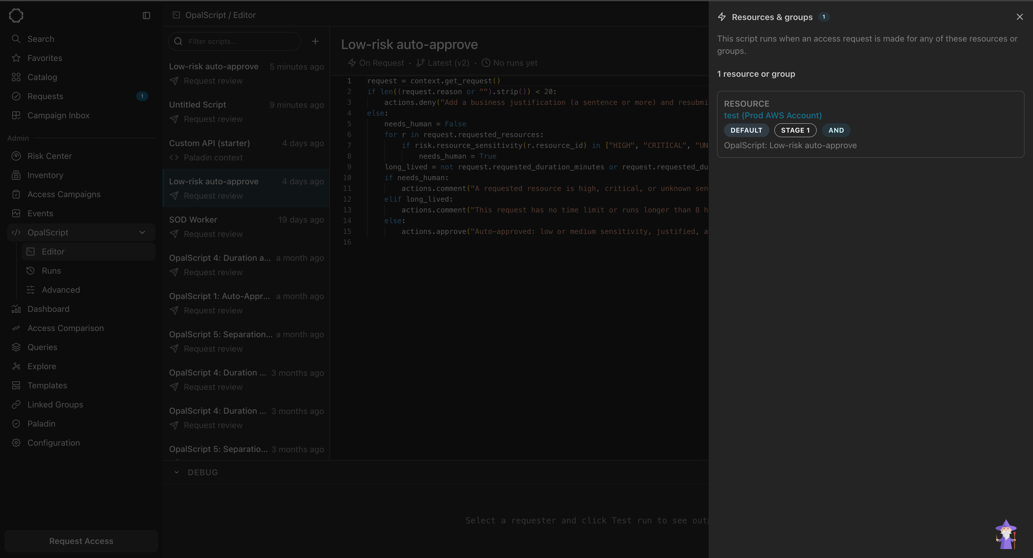This screenshot has height=558, width=1033.
Task: Expand the DEBUG section chevron
Action: point(176,472)
